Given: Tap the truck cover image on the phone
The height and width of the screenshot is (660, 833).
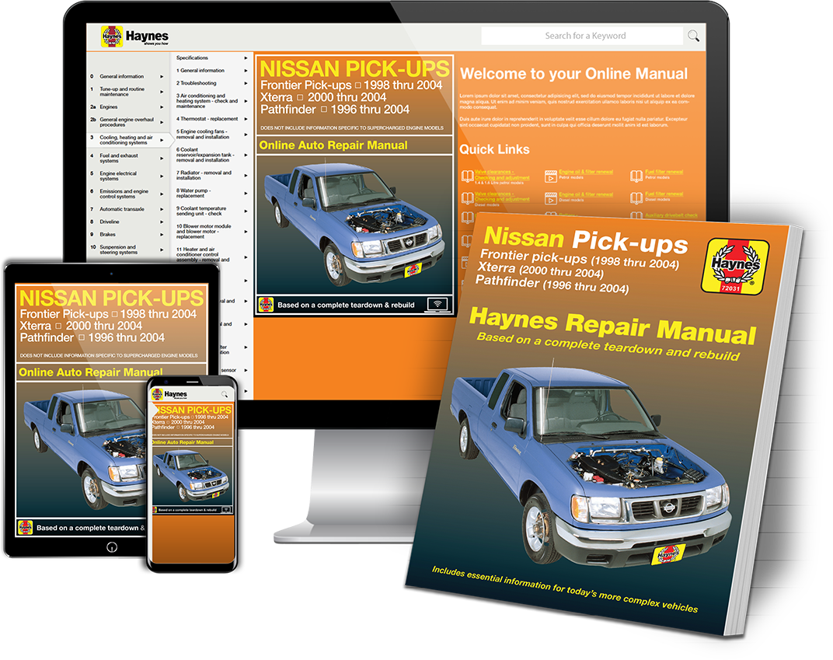Looking at the screenshot, I should 192,476.
